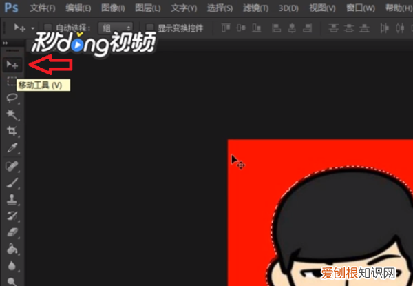Click align right edges icon
This screenshot has height=286, width=413.
308,28
